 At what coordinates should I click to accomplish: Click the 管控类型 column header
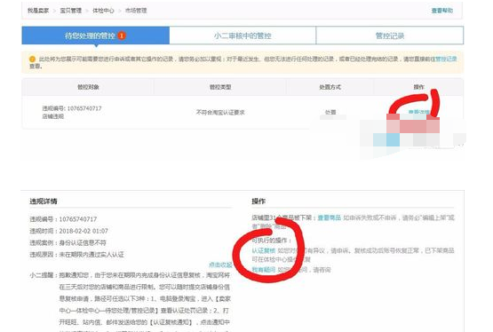(220, 87)
